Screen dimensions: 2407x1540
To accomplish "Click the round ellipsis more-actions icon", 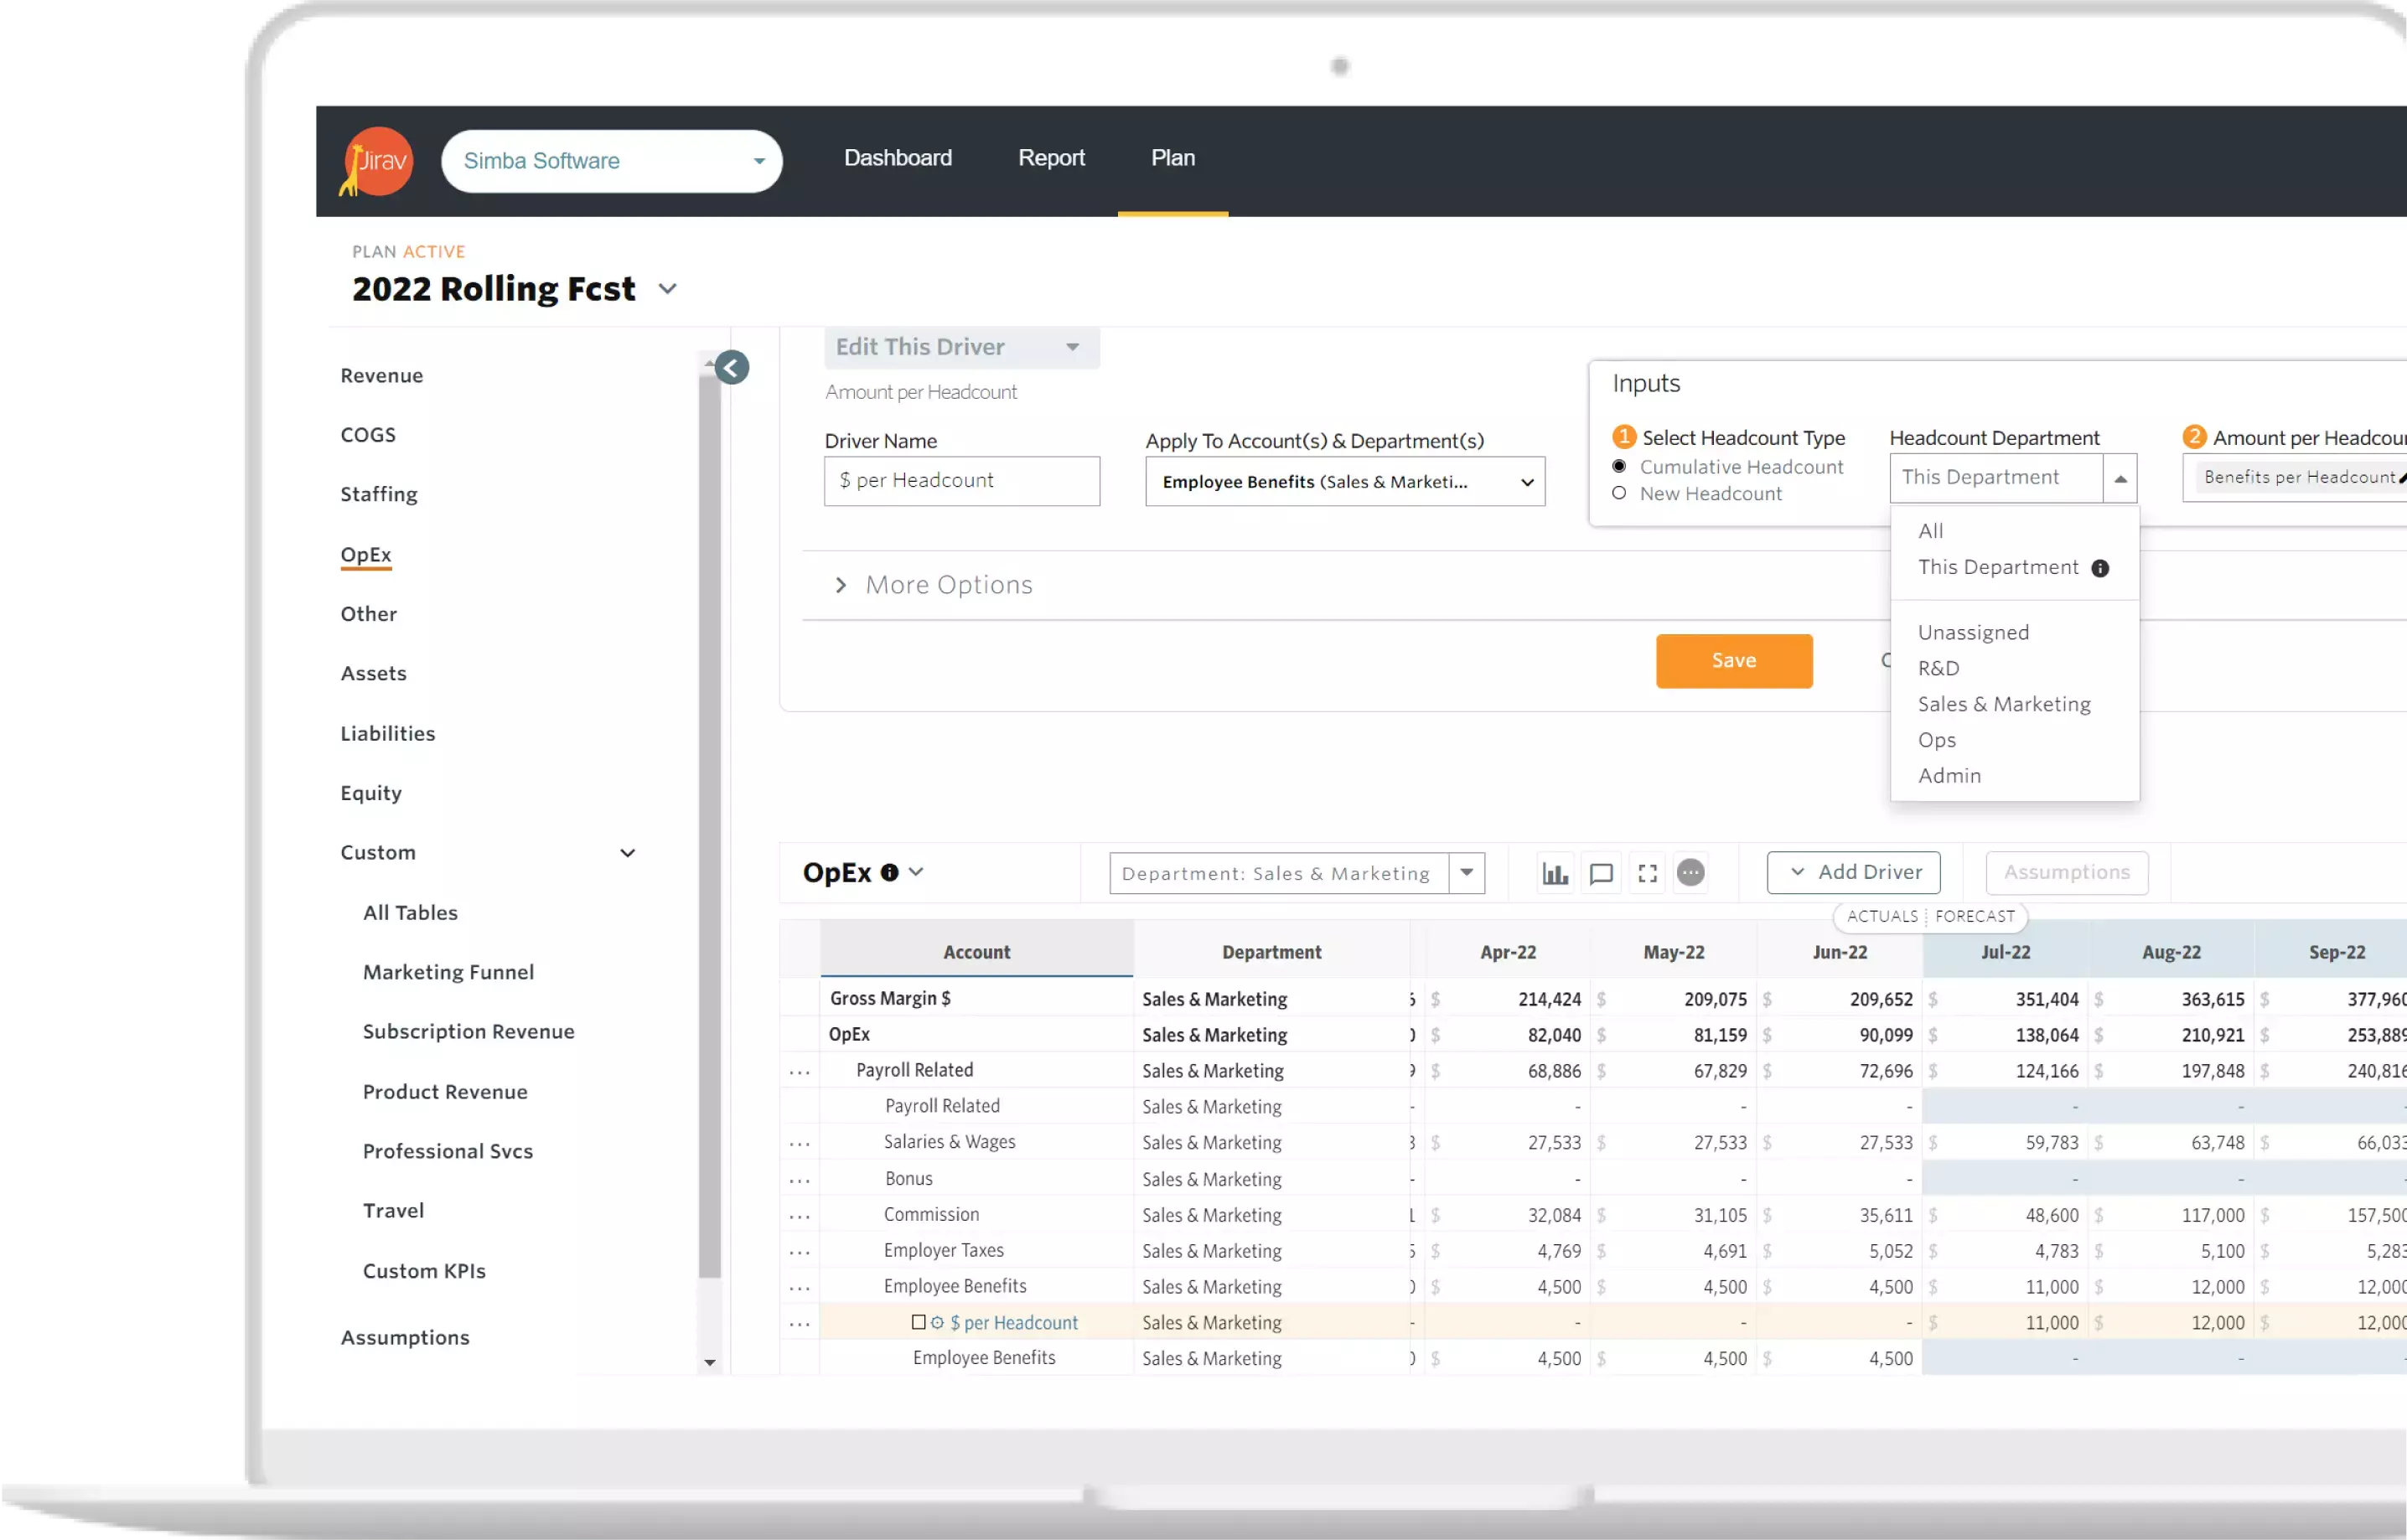I will click(1690, 873).
